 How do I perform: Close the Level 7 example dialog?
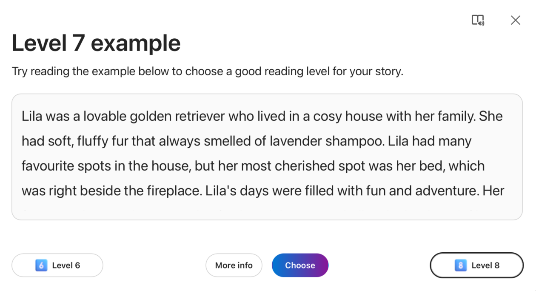[515, 20]
